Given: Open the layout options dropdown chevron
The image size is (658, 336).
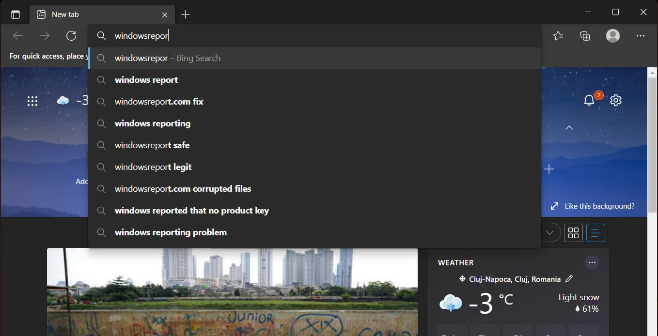Looking at the screenshot, I should pos(550,232).
